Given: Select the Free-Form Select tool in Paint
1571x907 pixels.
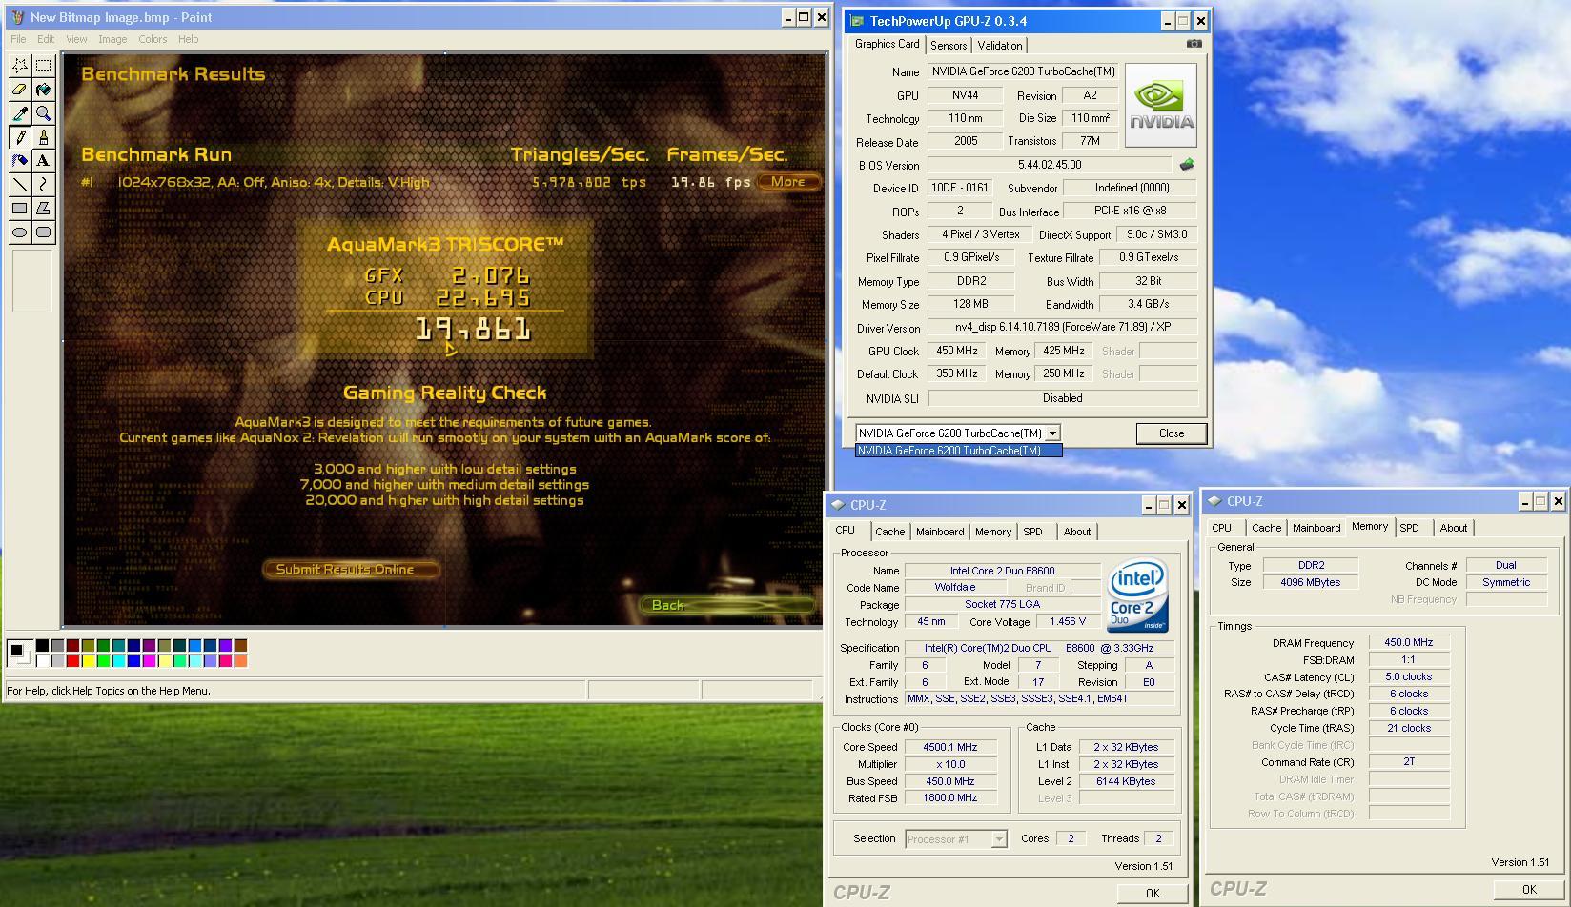Looking at the screenshot, I should pos(20,66).
